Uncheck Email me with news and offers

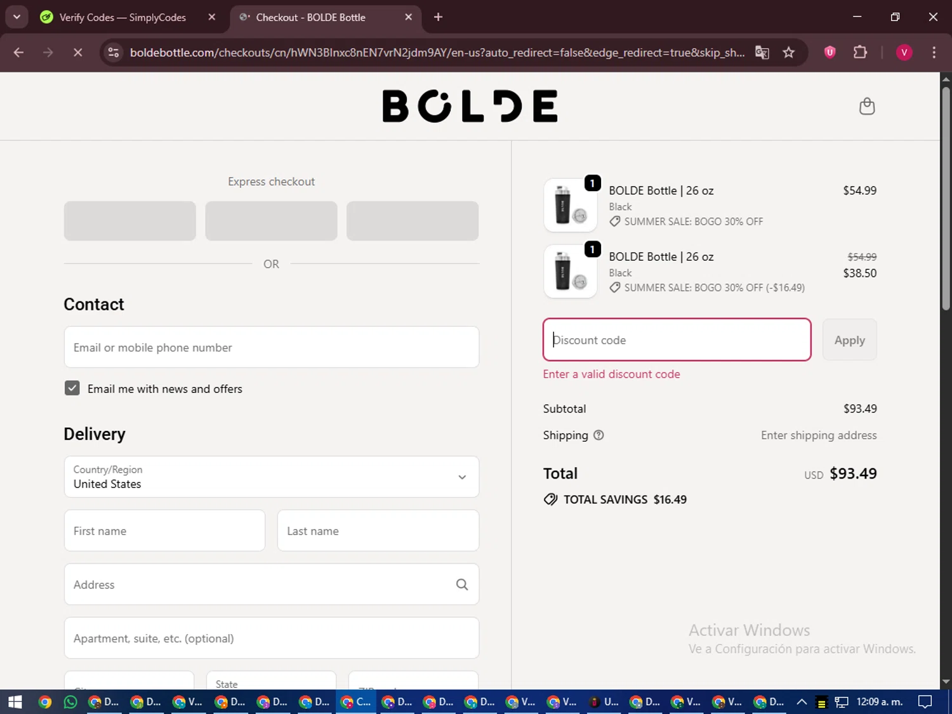point(72,388)
